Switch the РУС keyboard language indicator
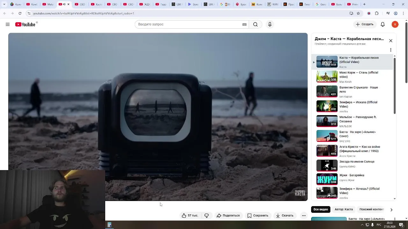Viewport: 408px width, 229px height. click(x=379, y=225)
